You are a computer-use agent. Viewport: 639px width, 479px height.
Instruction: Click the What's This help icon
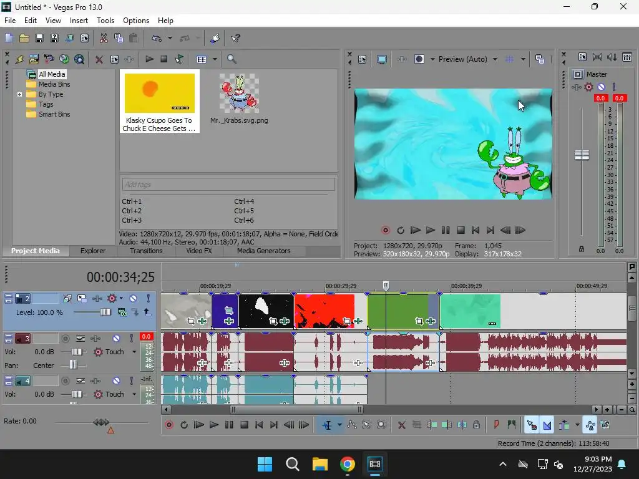click(x=235, y=38)
